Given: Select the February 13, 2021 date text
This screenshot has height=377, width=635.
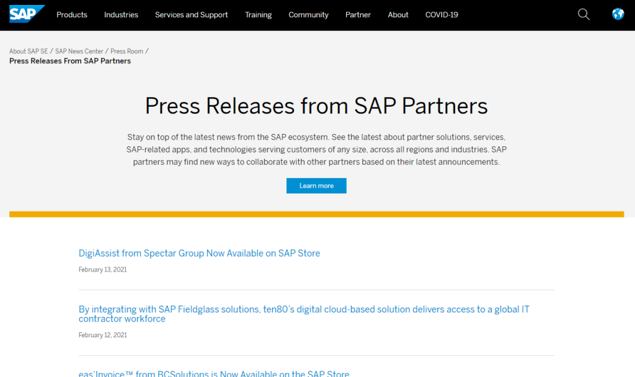Looking at the screenshot, I should [x=102, y=270].
